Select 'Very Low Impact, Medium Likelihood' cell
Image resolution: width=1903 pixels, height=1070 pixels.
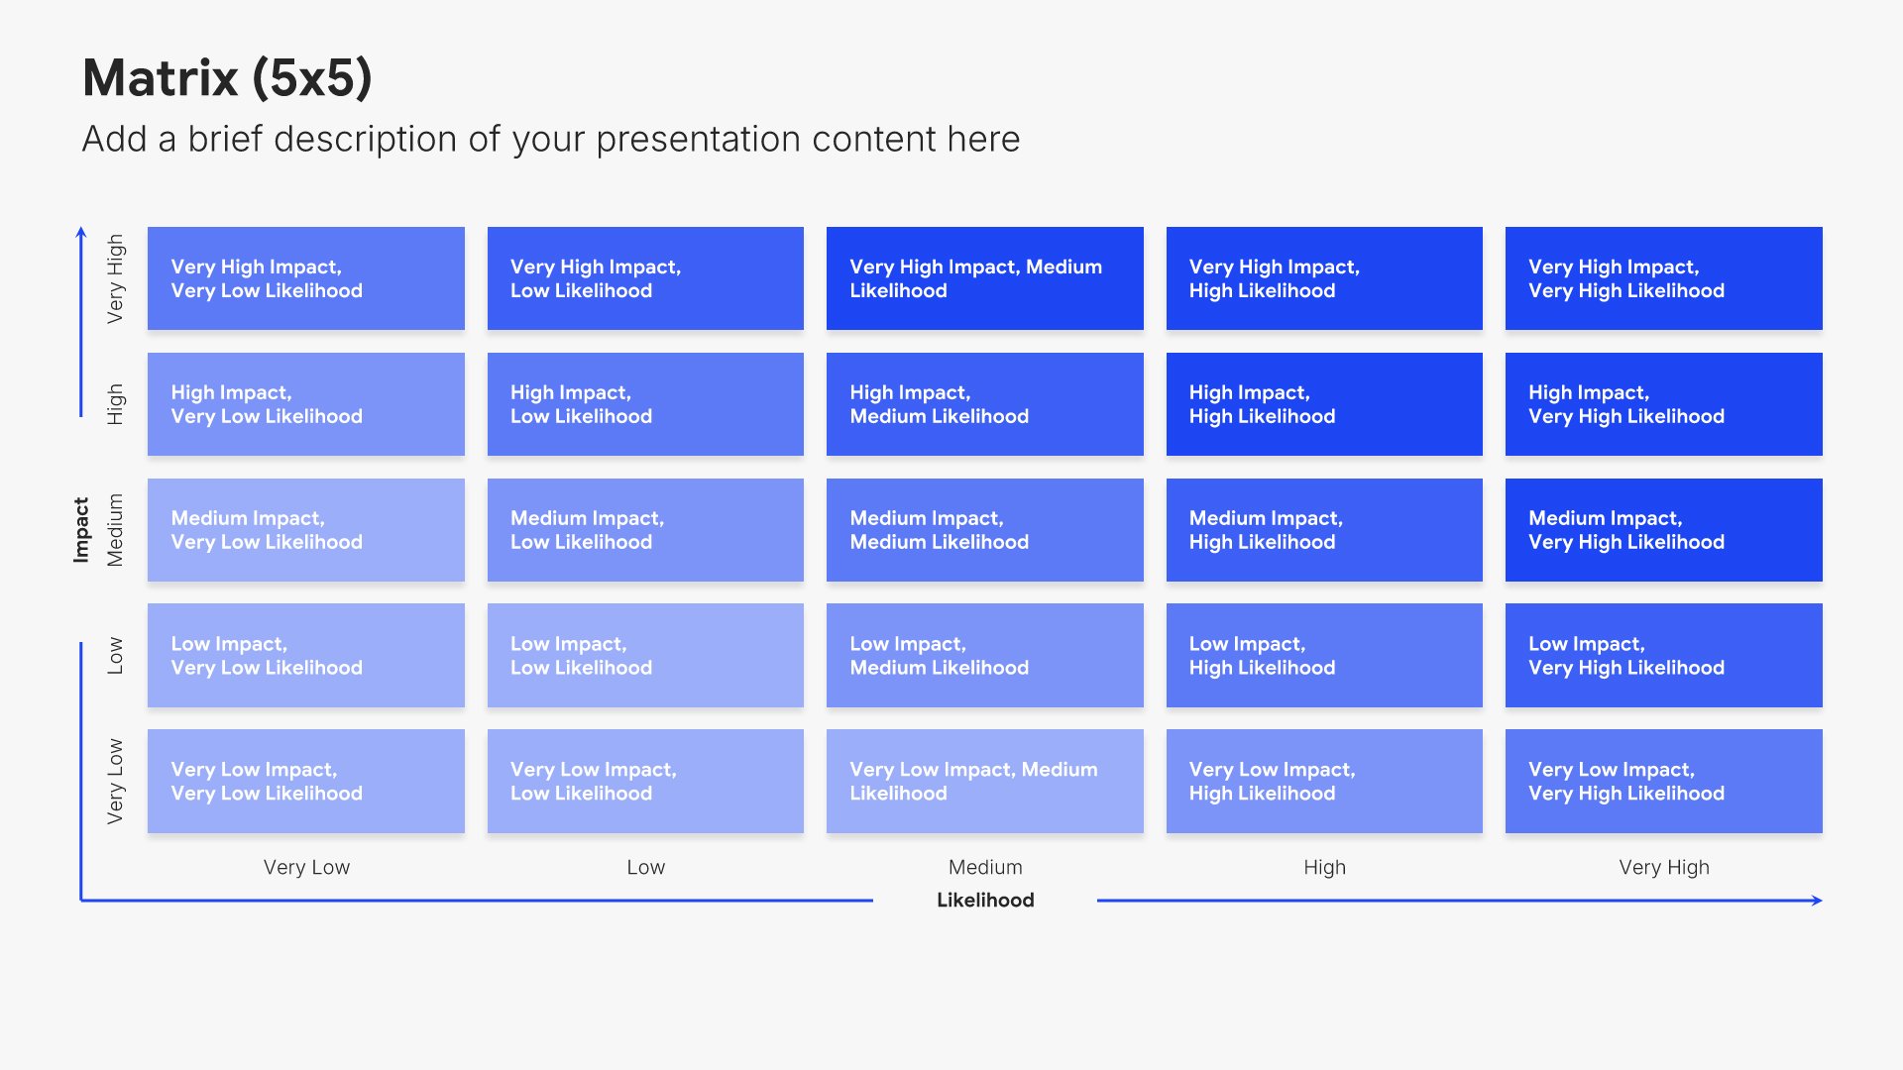tap(985, 781)
